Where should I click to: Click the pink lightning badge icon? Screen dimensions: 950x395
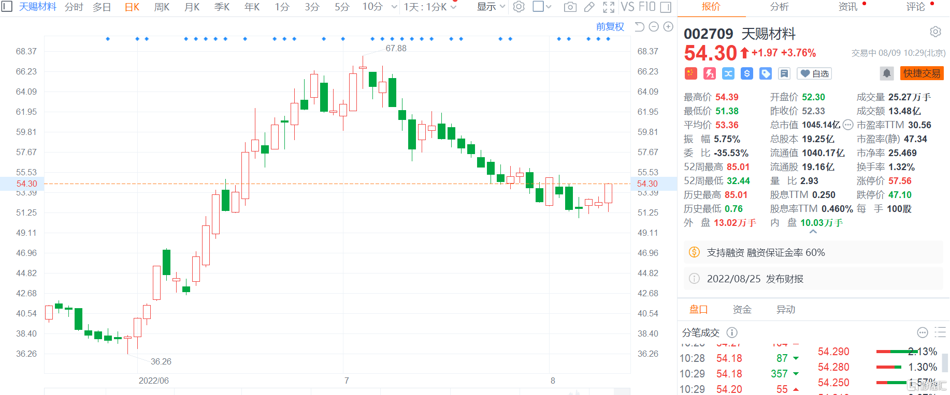click(709, 73)
